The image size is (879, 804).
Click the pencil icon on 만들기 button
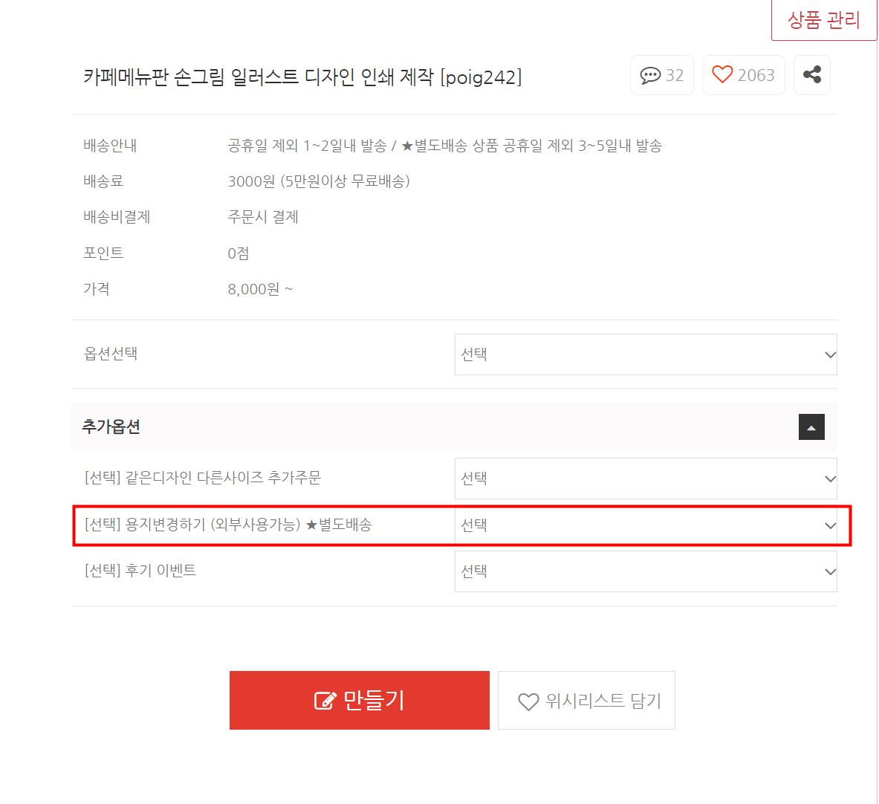click(x=325, y=700)
